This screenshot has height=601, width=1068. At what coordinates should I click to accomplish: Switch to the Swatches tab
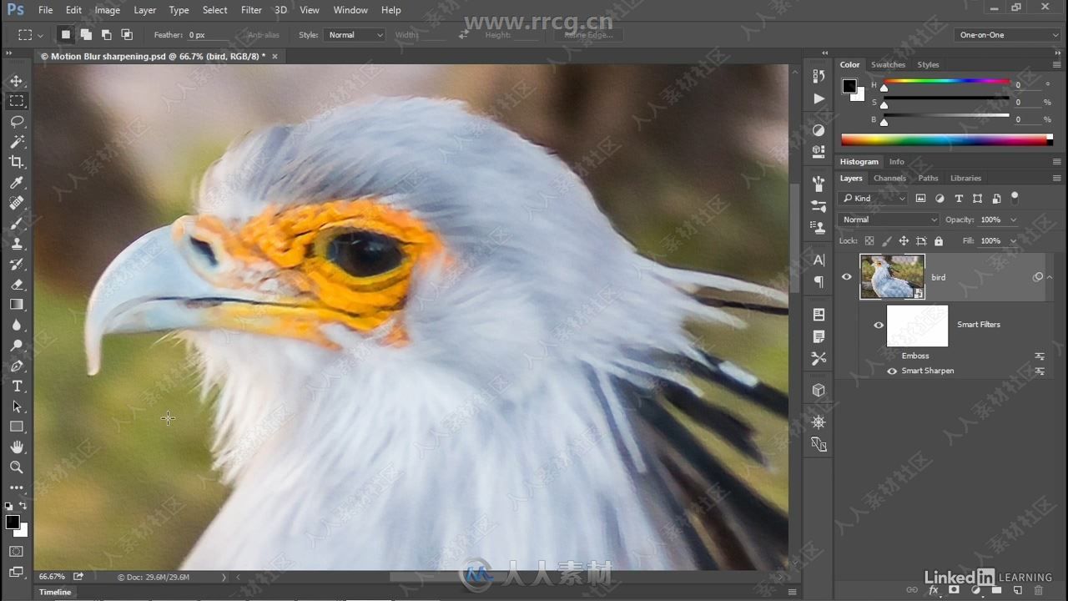pyautogui.click(x=888, y=65)
